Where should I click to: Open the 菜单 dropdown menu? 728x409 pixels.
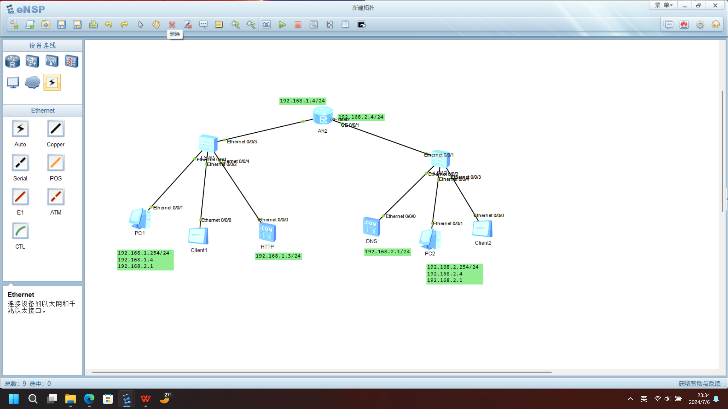663,5
